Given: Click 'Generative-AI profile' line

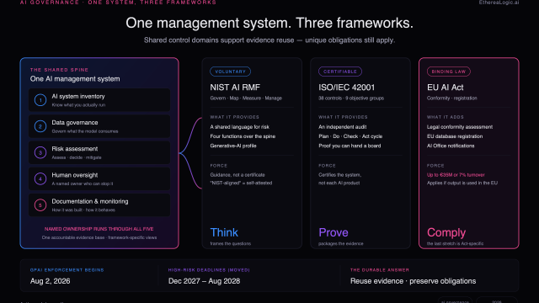Looking at the screenshot, I should [x=233, y=146].
